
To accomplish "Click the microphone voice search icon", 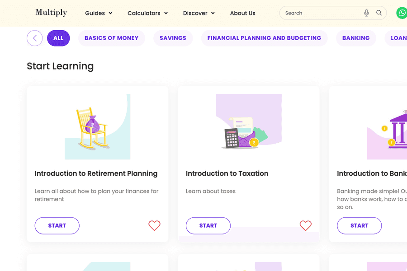I will (366, 13).
